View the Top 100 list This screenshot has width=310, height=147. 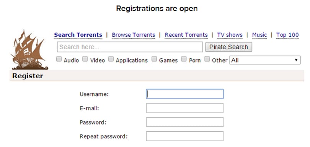pos(287,35)
